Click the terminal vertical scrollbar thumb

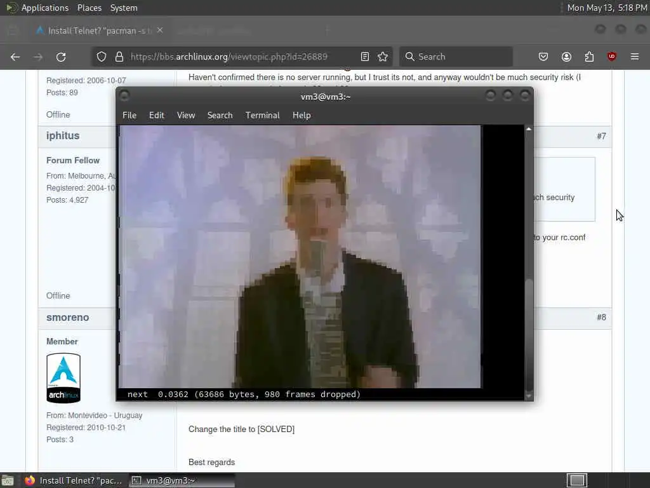pos(529,334)
